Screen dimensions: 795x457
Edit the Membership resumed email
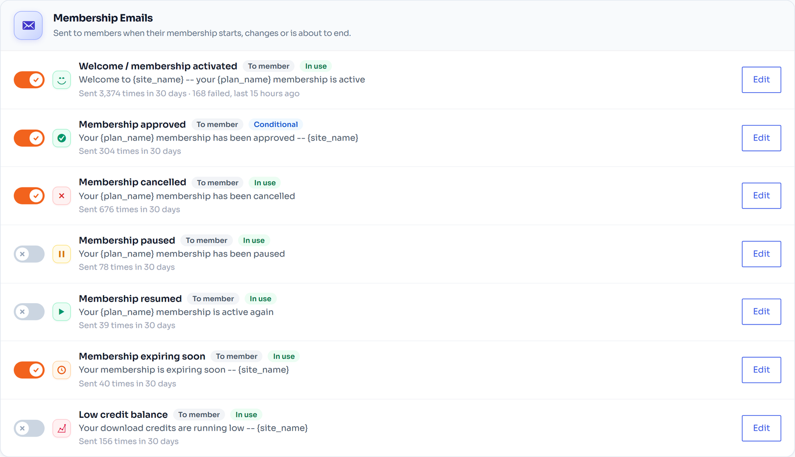pos(761,312)
